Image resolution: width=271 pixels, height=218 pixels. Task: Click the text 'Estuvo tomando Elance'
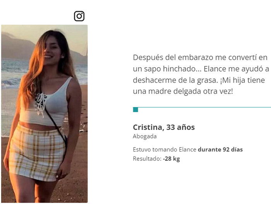point(165,150)
